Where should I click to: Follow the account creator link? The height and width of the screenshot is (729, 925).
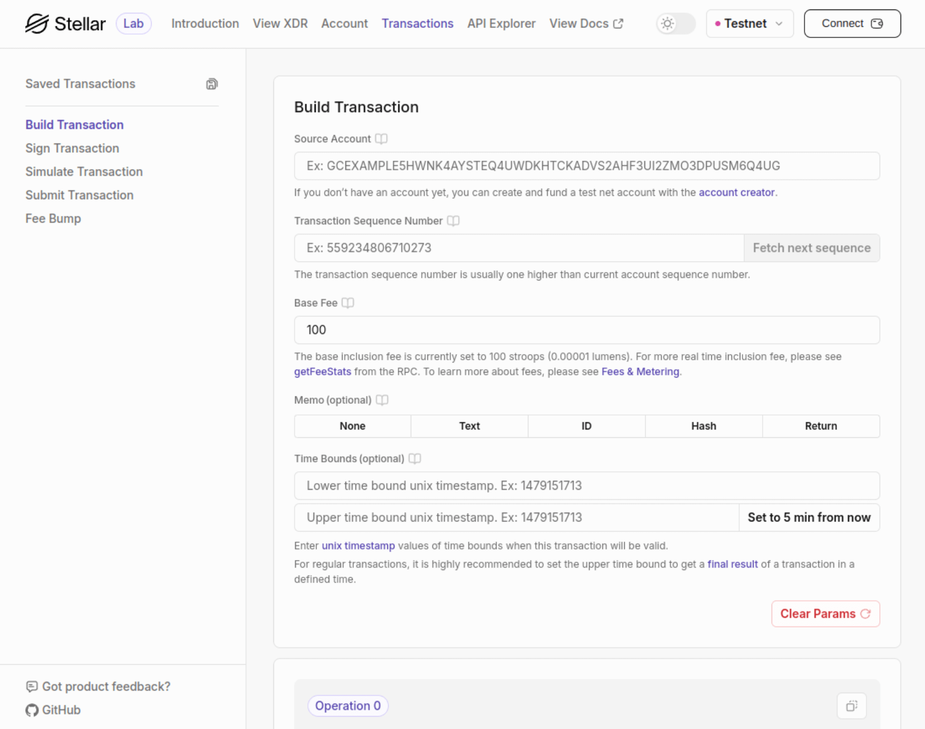pyautogui.click(x=736, y=192)
